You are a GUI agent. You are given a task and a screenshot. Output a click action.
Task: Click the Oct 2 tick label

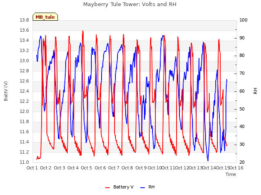[x=46, y=168]
